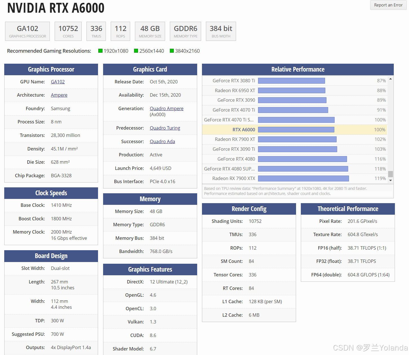Open the Quadro Ampere generation link

coord(166,108)
